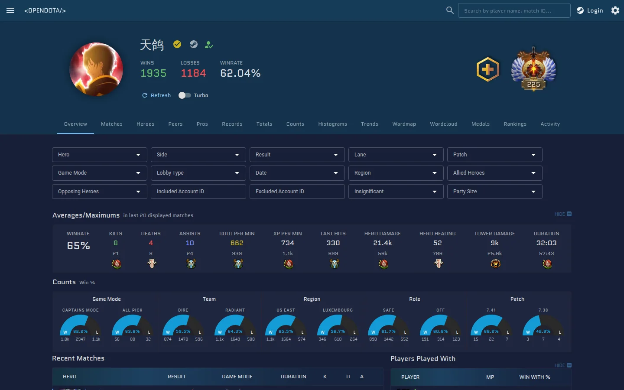This screenshot has height=390, width=624.
Task: Click hero icon under Deaths maximum
Action: 152,263
